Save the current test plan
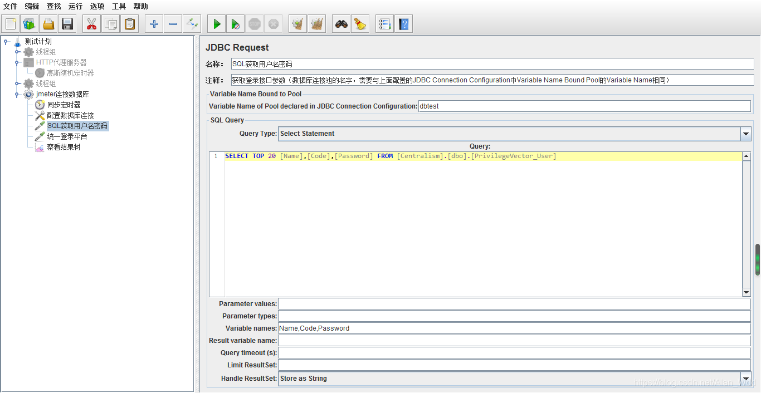 click(x=67, y=23)
